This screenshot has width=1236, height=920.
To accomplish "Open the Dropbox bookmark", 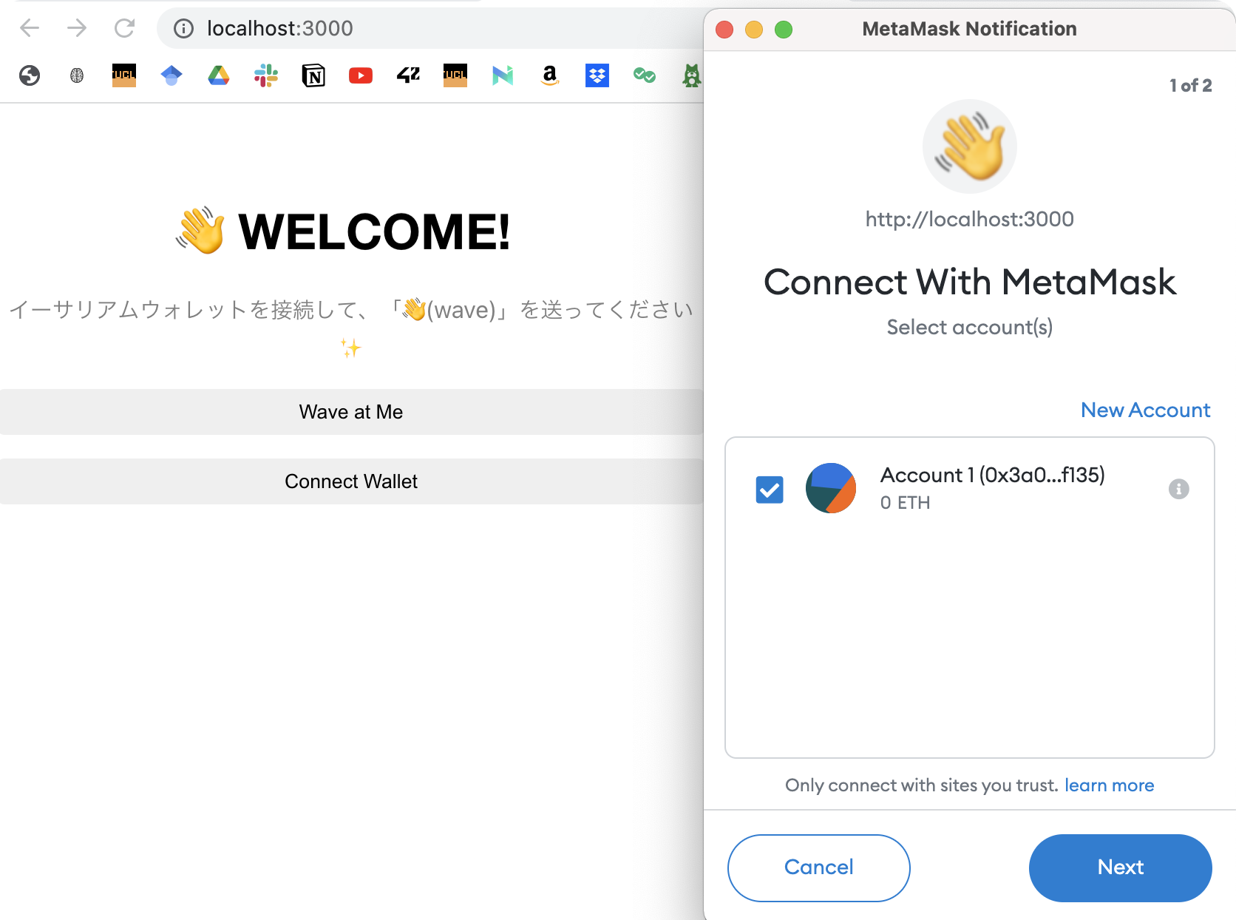I will (597, 75).
